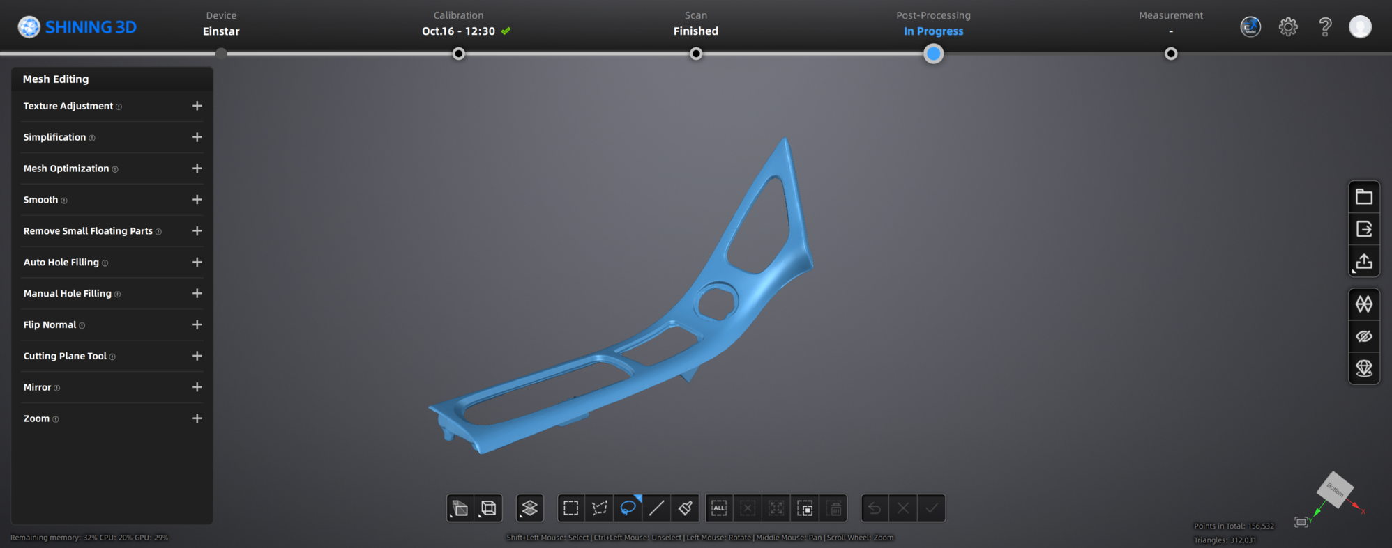Switch to the Measurement step
1392x548 pixels.
(x=1170, y=54)
